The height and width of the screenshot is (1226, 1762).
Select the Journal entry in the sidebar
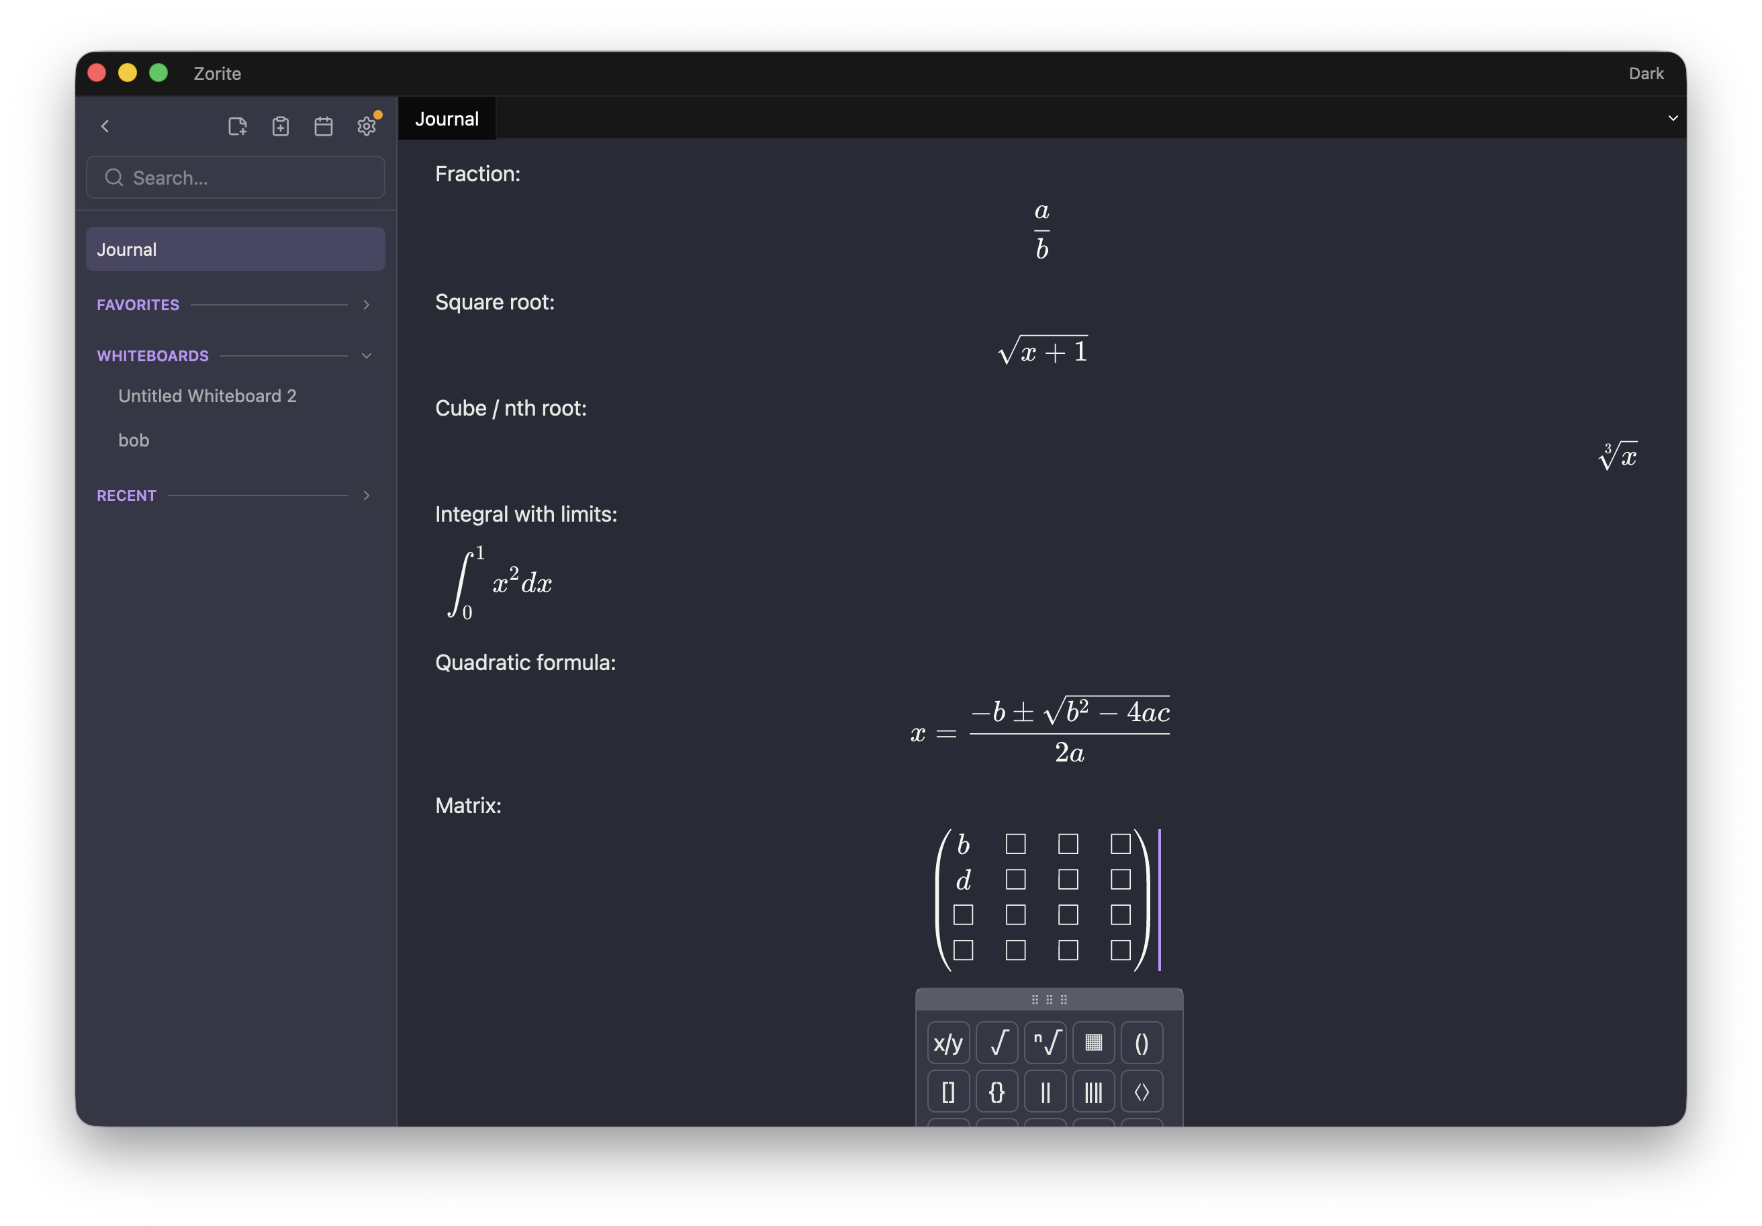coord(236,249)
